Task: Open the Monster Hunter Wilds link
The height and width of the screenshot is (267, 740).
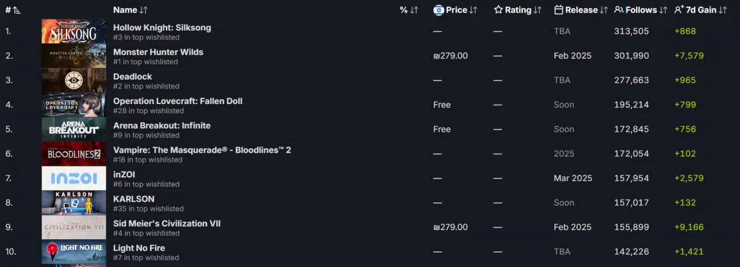Action: (158, 52)
